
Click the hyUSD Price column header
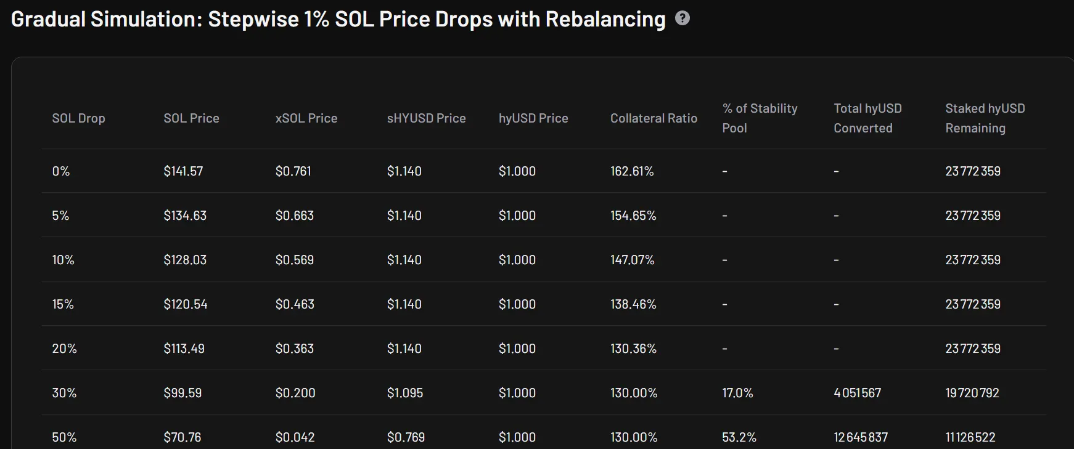point(533,118)
